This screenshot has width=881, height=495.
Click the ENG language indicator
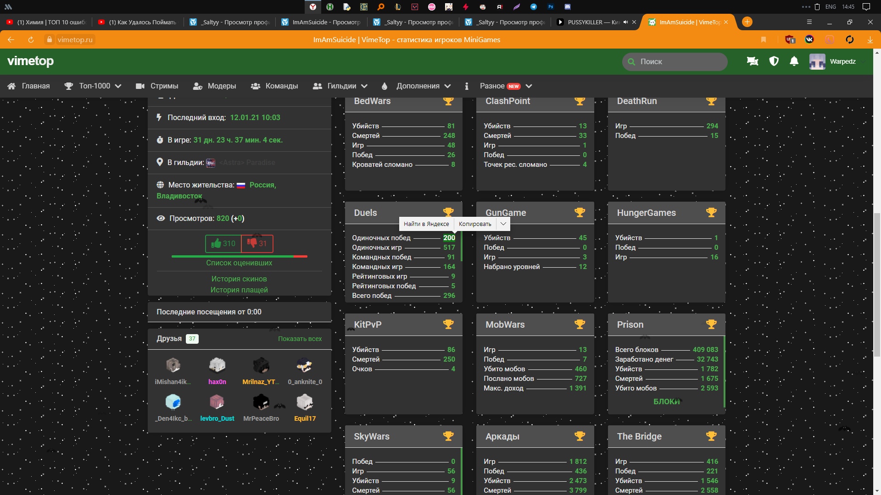(x=831, y=7)
